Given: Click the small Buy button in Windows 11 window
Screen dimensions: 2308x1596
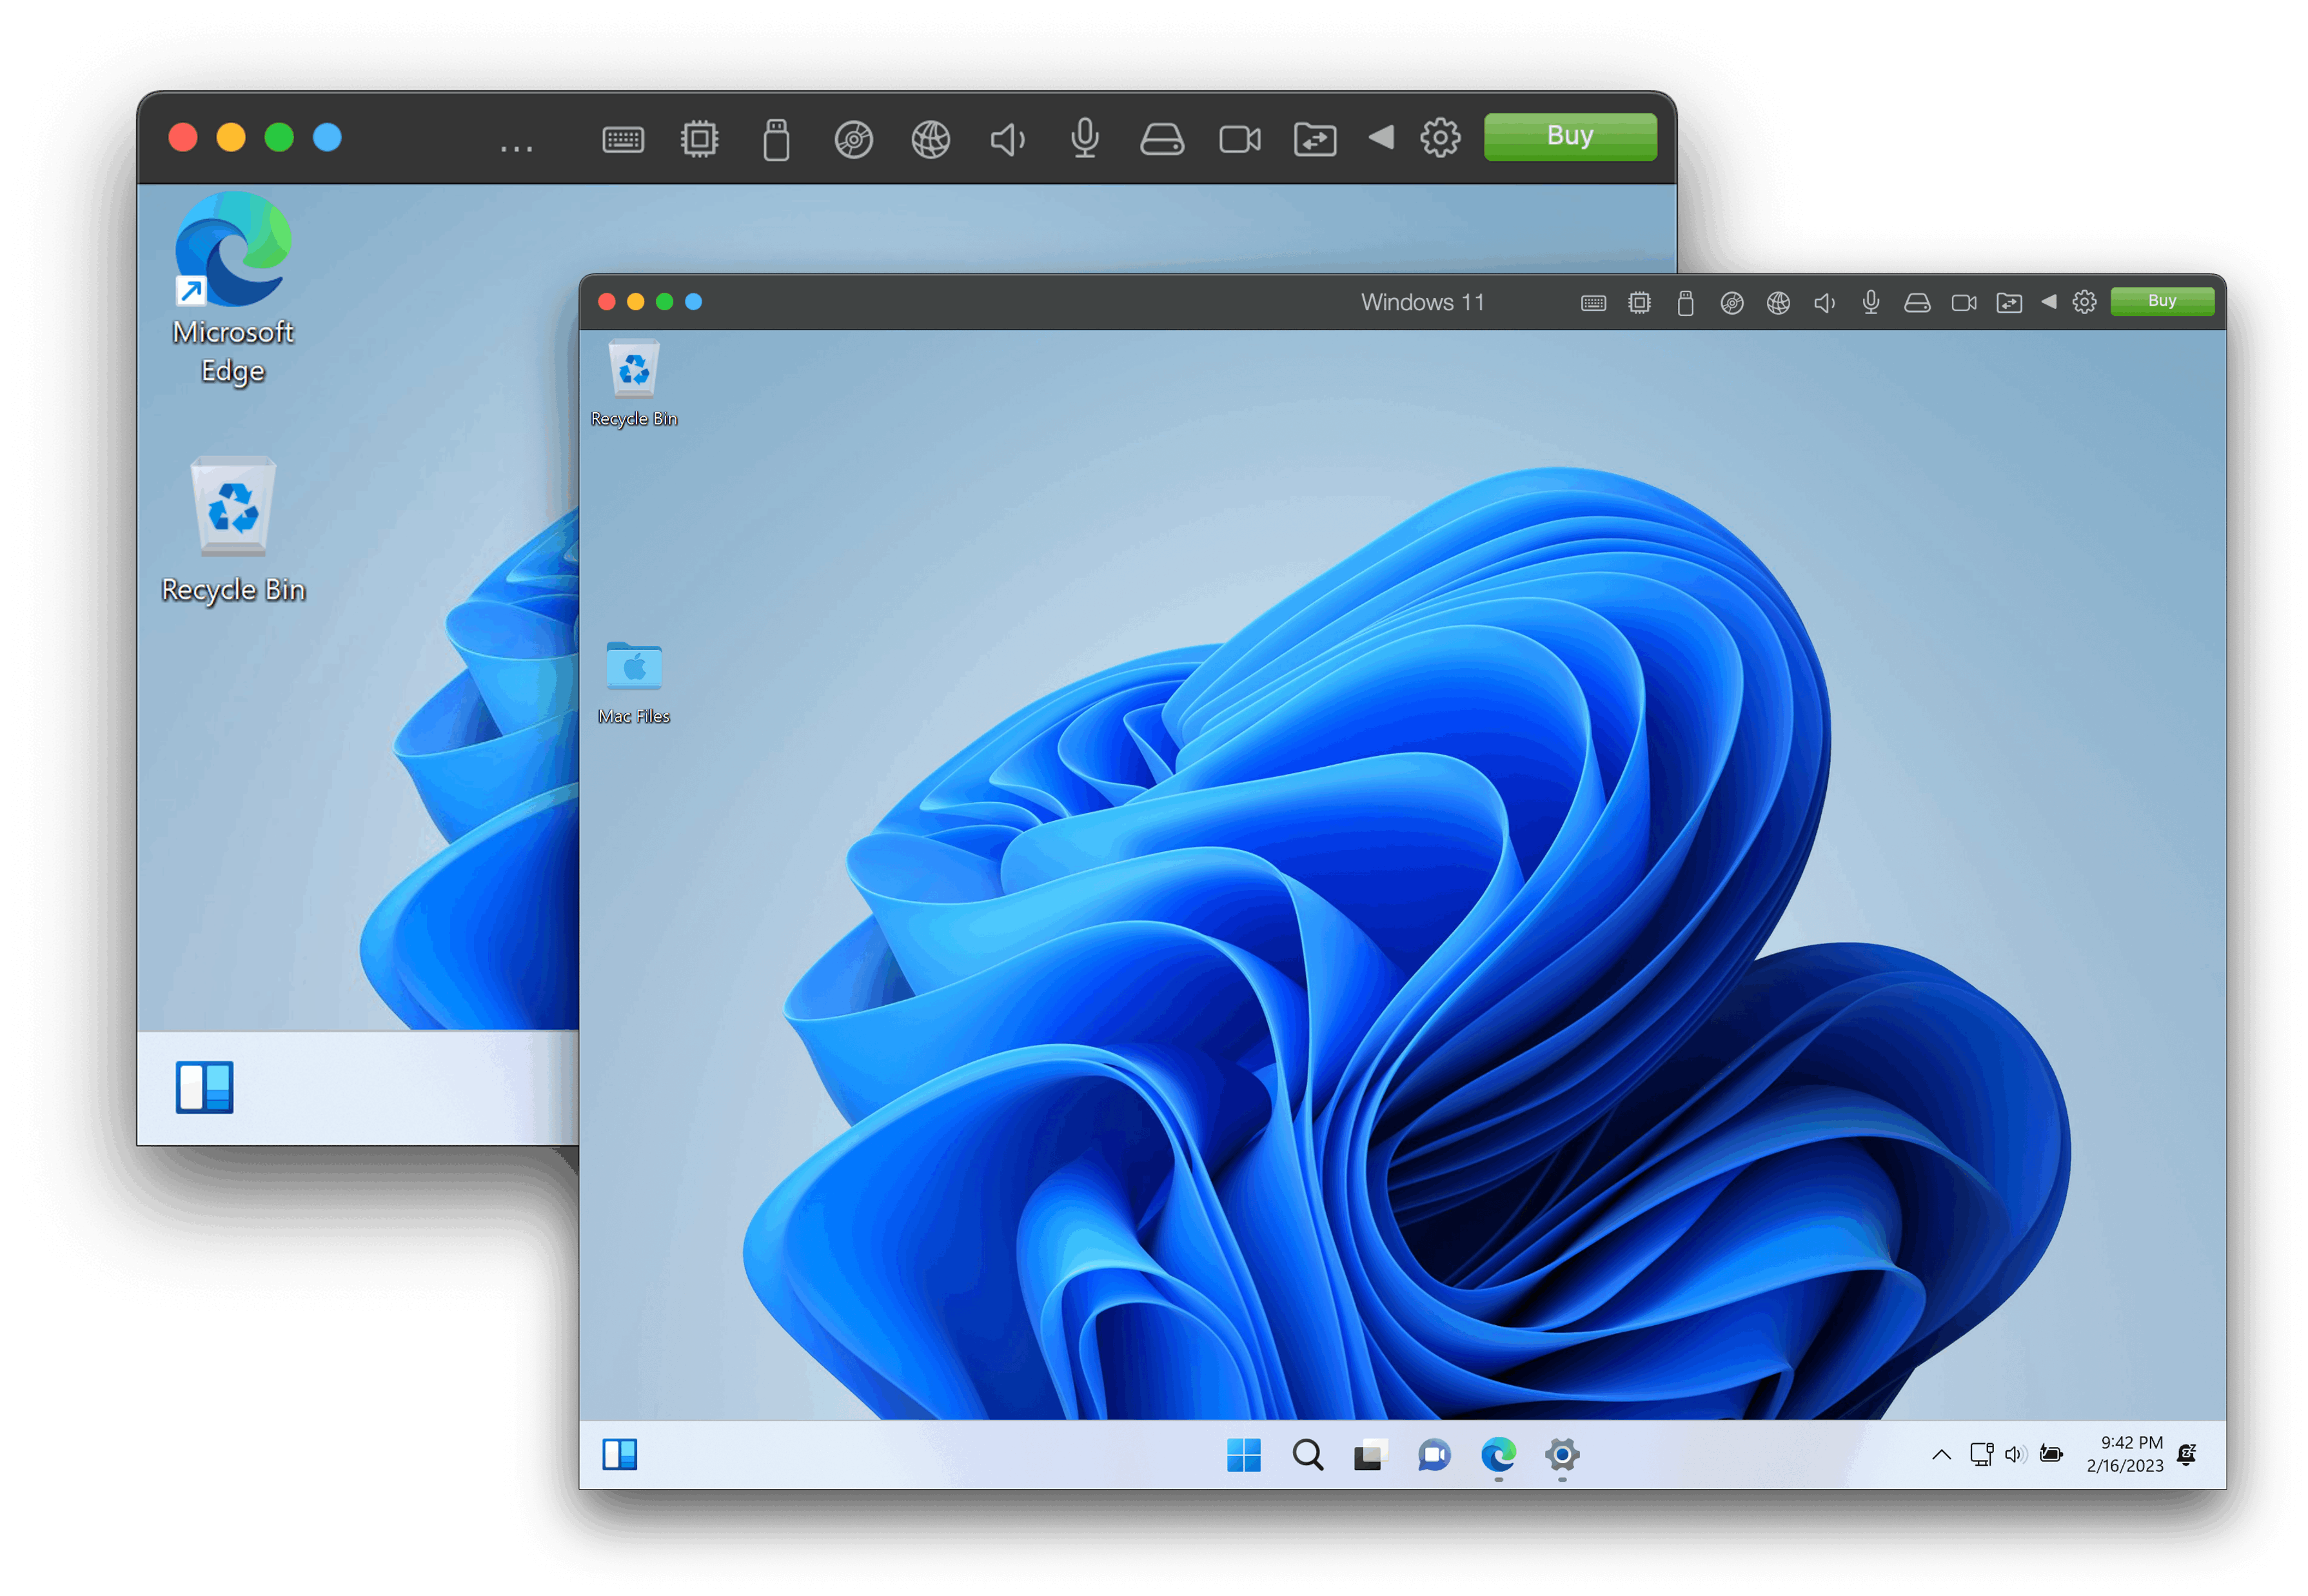Looking at the screenshot, I should pos(2162,301).
